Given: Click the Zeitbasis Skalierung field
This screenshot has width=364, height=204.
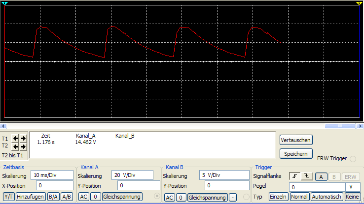Looking at the screenshot, I should click(x=52, y=175).
